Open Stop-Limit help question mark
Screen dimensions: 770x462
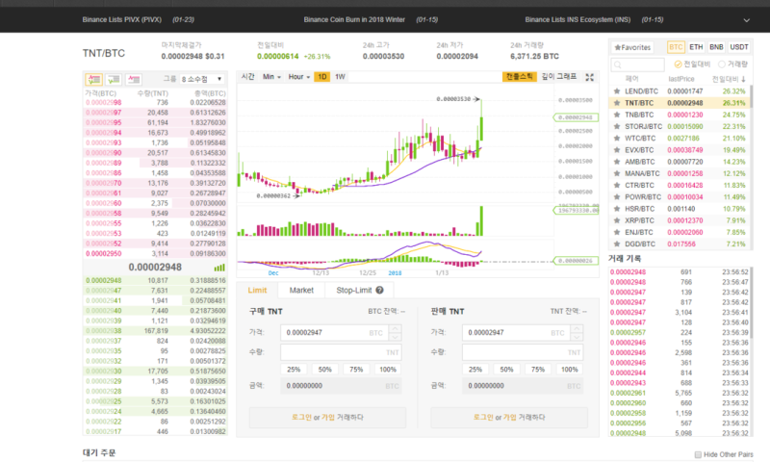379,290
